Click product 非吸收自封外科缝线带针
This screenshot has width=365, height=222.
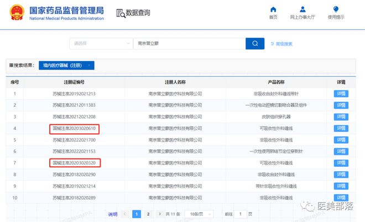click(276, 94)
